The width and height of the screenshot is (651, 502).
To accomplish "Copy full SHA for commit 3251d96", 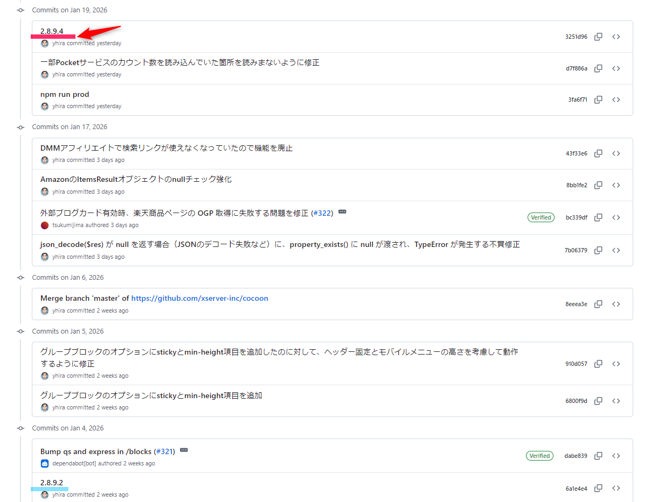I will click(598, 37).
